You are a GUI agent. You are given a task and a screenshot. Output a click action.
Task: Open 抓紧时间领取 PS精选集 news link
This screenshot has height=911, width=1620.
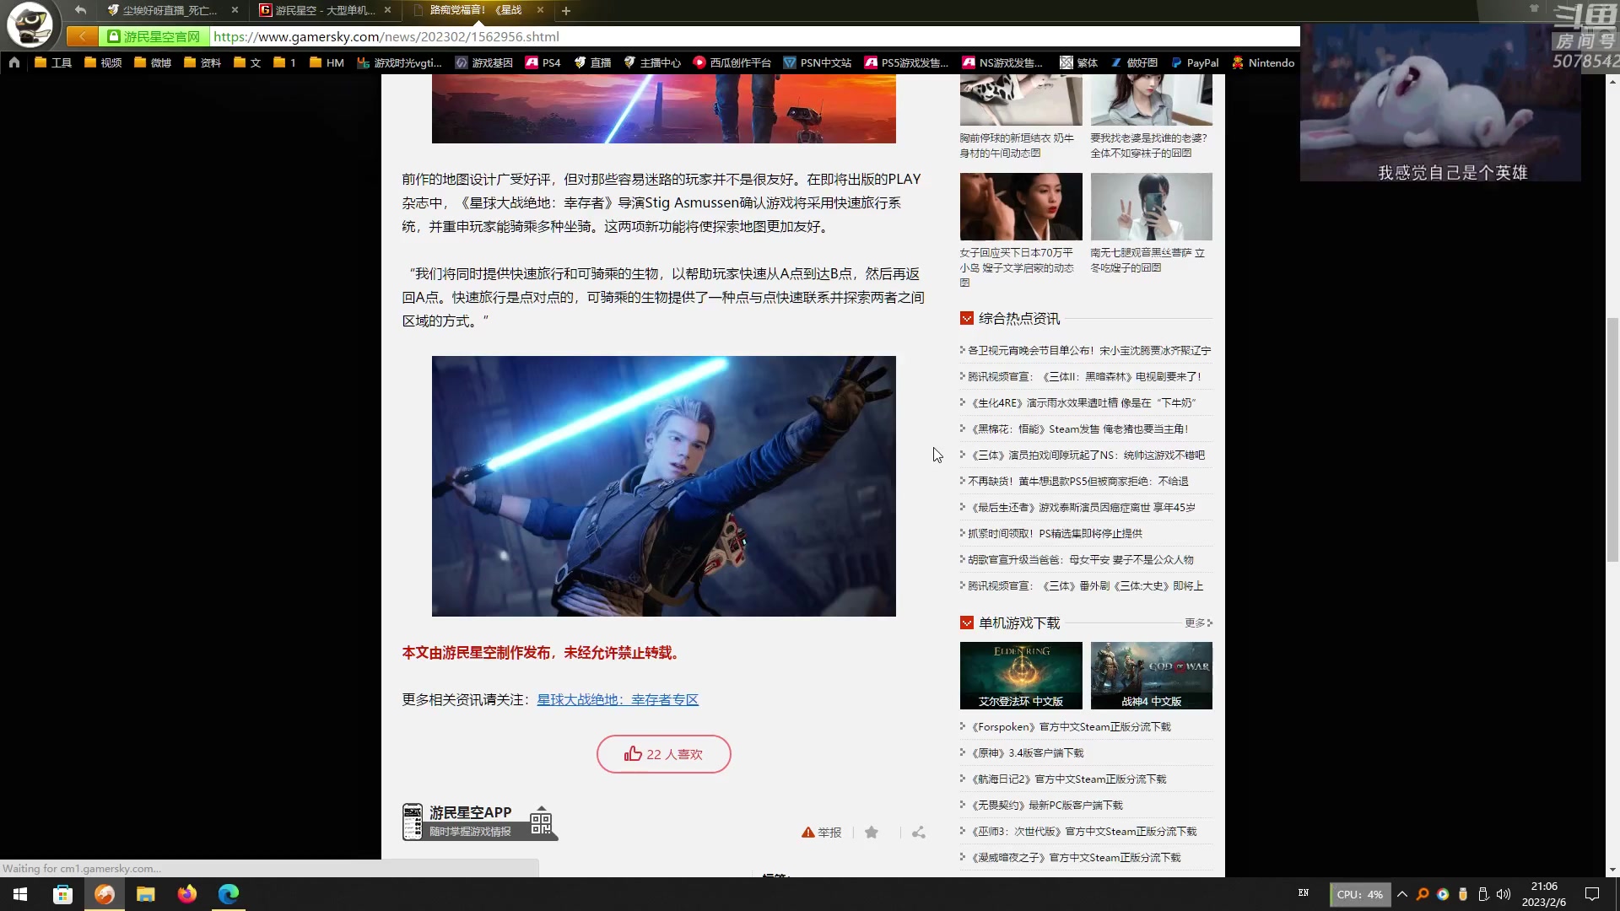pyautogui.click(x=1055, y=533)
